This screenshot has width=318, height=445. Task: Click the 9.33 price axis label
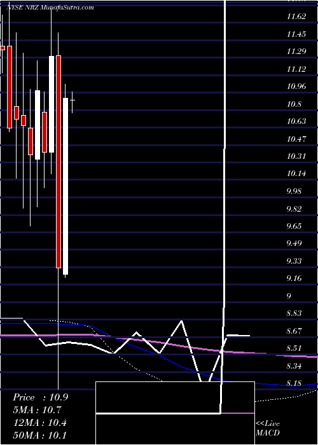click(x=294, y=261)
